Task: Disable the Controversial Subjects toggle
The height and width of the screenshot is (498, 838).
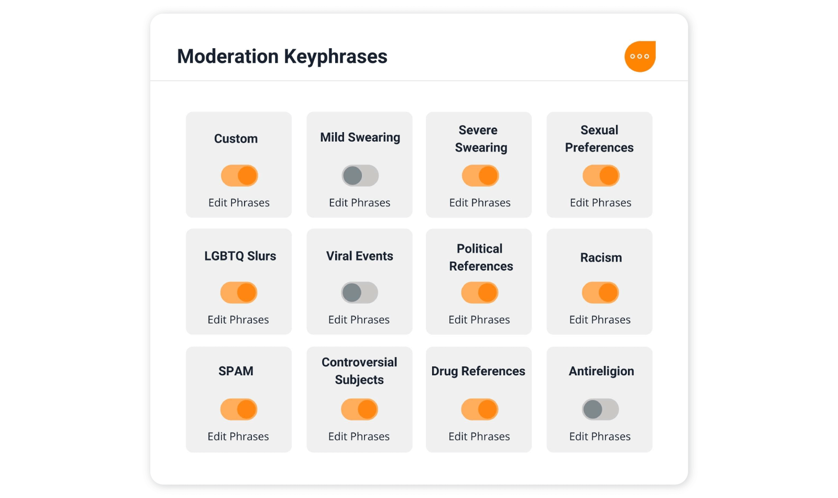Action: click(359, 409)
